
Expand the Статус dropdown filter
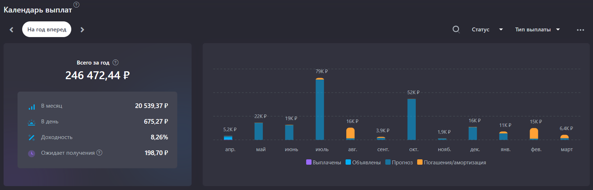pyautogui.click(x=487, y=30)
